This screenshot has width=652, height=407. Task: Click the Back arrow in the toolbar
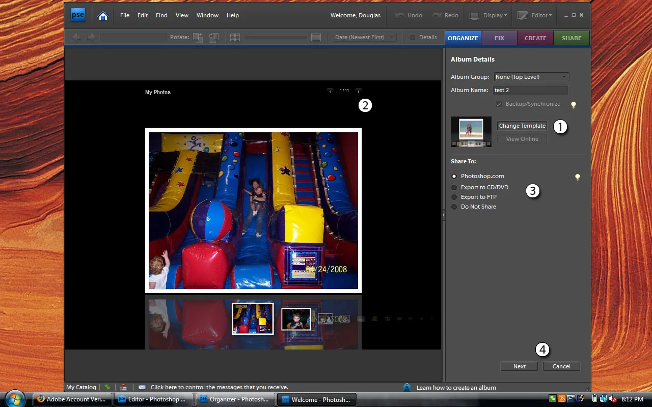click(x=76, y=37)
